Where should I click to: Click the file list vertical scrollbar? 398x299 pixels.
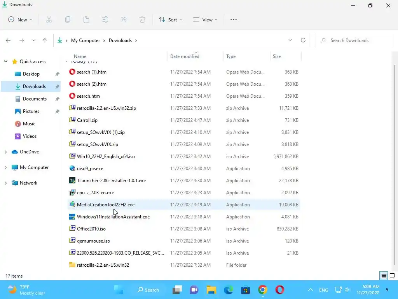(x=395, y=164)
